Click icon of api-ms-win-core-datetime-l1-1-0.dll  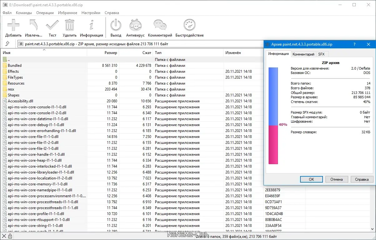[x=5, y=119]
